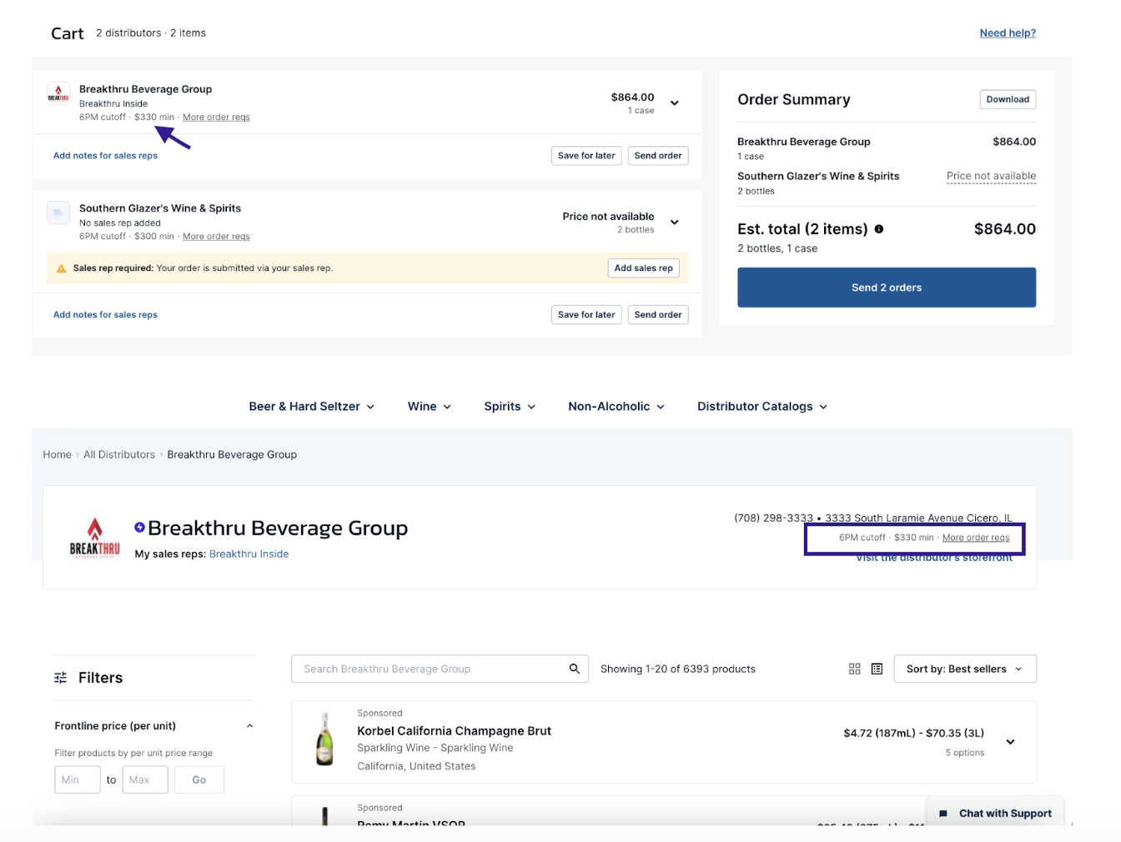
Task: Click the Filters sliders icon
Action: point(61,678)
